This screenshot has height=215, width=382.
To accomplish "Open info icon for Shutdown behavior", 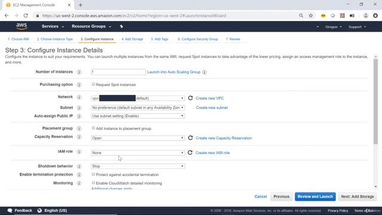I will (79, 166).
